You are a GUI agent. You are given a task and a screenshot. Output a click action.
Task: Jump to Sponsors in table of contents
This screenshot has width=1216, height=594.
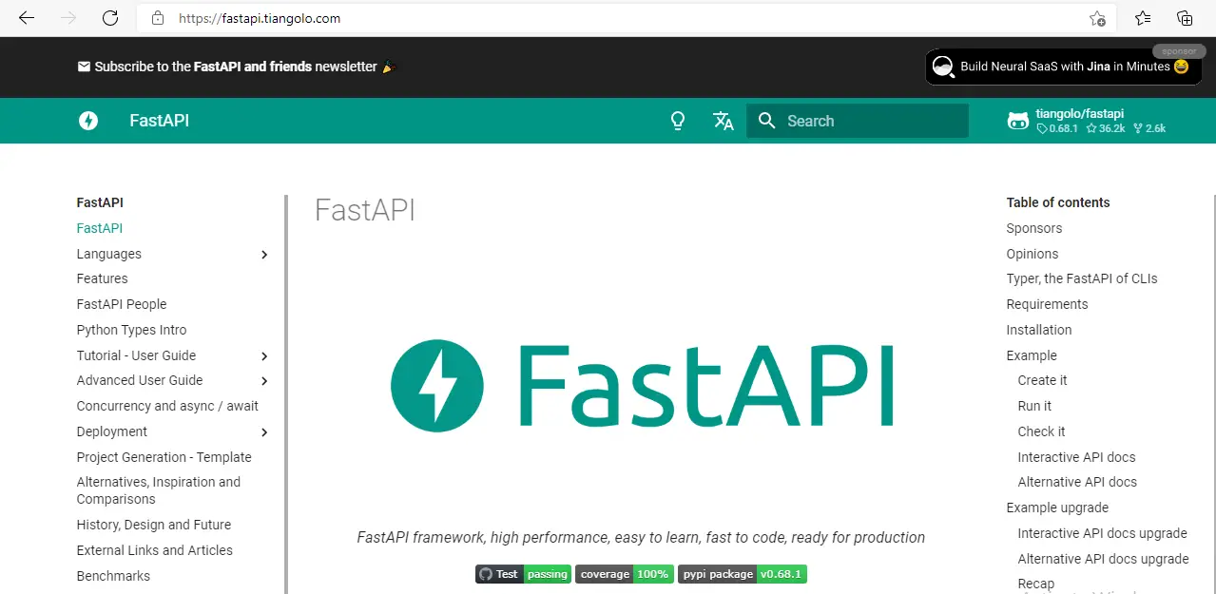point(1034,228)
